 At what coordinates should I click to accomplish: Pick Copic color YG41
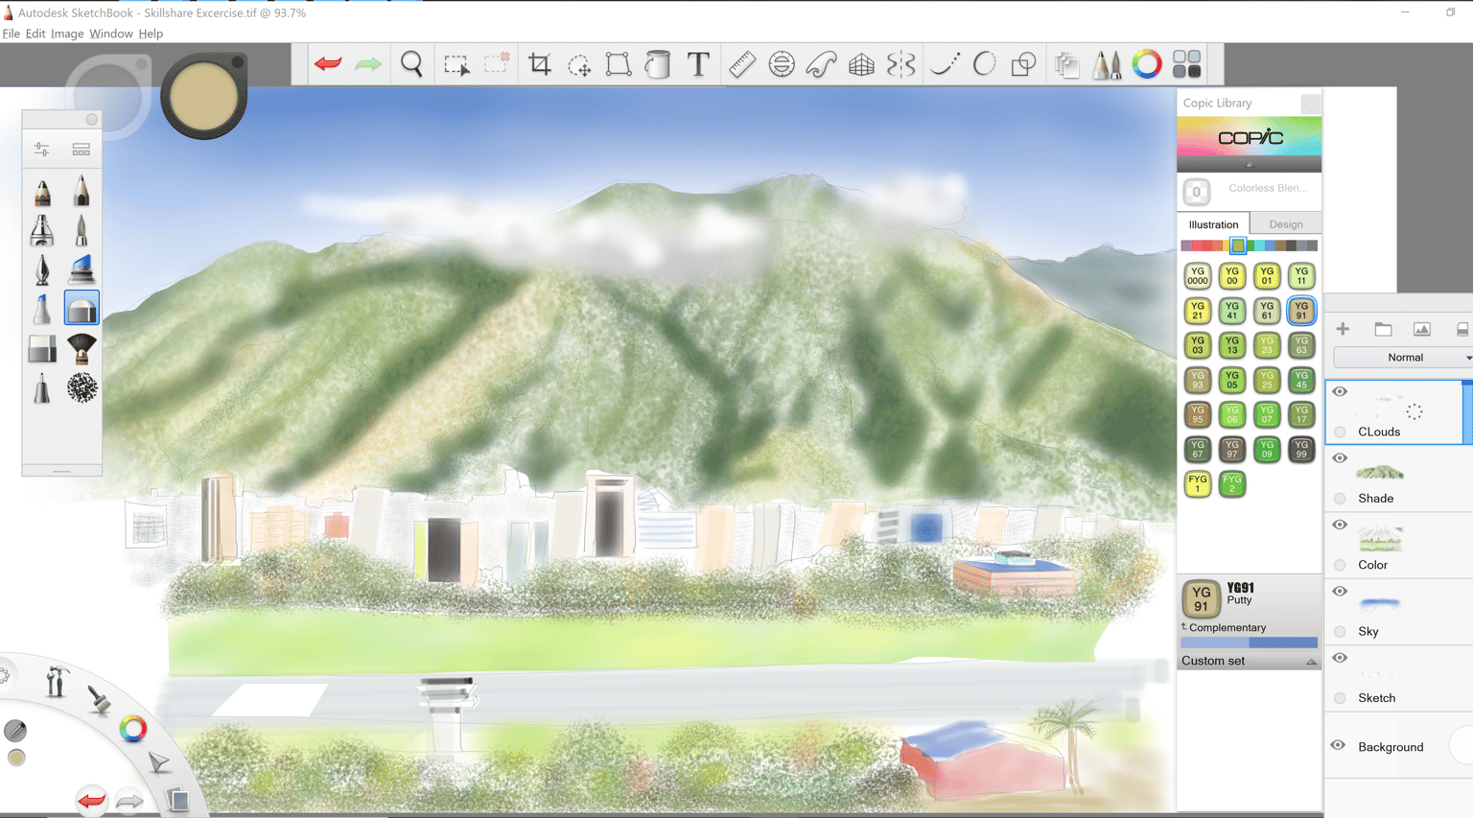(x=1232, y=311)
